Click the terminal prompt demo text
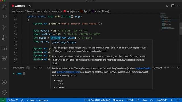Image resolution: width=182 pixels, height=102 pixels. (20, 73)
